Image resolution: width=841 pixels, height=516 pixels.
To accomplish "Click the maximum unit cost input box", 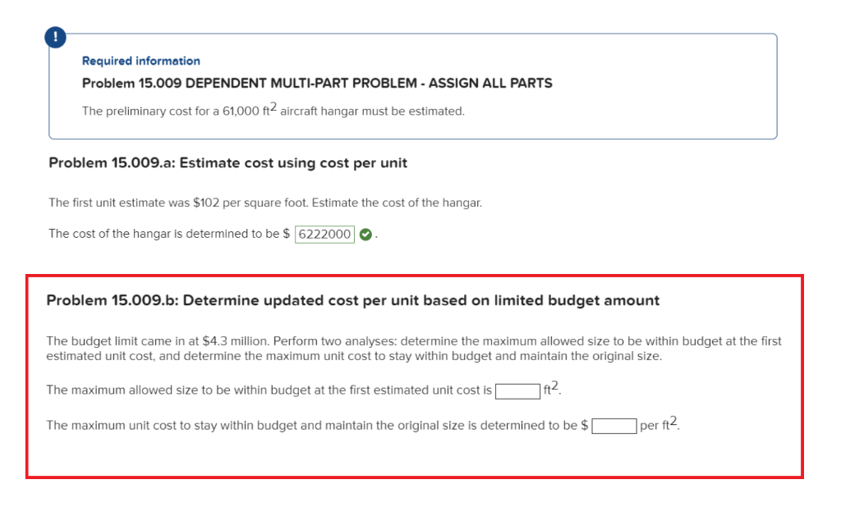I will [x=614, y=425].
